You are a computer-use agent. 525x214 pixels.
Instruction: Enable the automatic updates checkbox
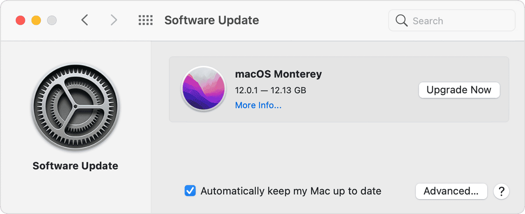pyautogui.click(x=190, y=191)
